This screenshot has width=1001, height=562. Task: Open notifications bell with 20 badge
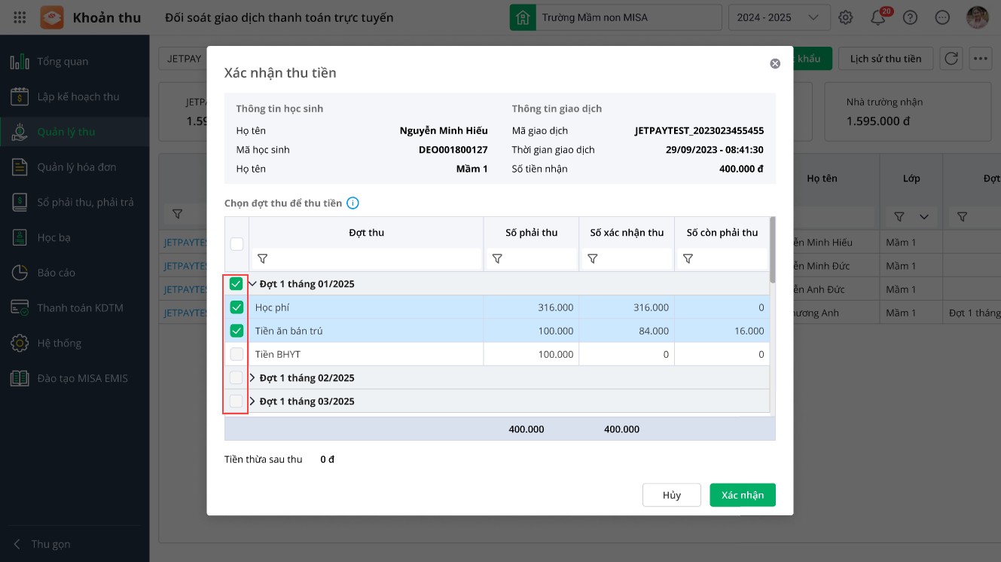[878, 17]
